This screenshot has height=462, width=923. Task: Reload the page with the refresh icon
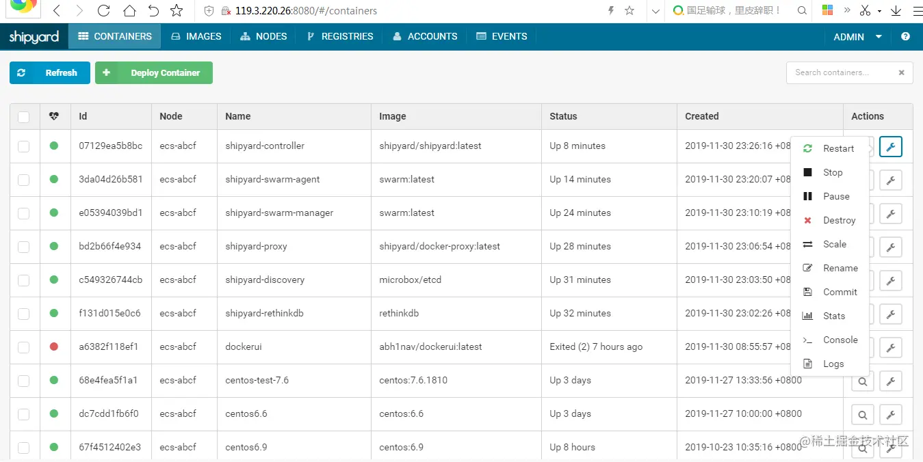tap(104, 11)
